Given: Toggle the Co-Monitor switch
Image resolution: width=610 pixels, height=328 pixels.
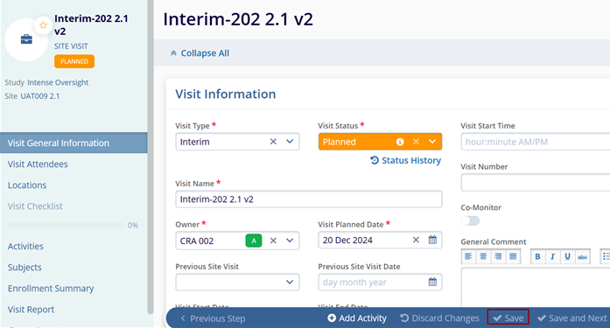Looking at the screenshot, I should click(x=470, y=220).
